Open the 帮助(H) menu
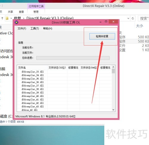The height and width of the screenshot is (145, 149). coord(48,29)
